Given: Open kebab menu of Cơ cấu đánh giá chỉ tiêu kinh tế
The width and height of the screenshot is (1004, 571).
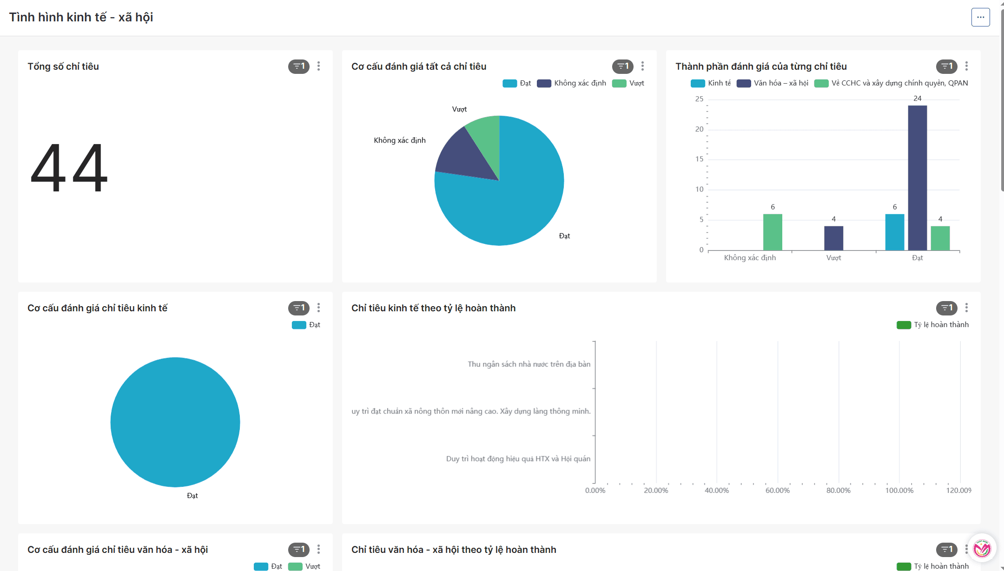Looking at the screenshot, I should click(x=318, y=308).
